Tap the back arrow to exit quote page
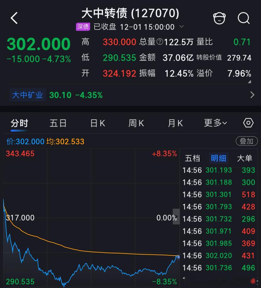 pos(14,18)
